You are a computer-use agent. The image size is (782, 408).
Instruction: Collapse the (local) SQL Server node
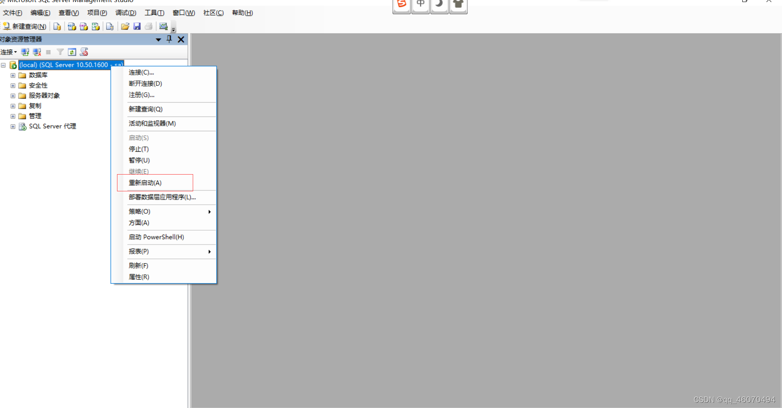pos(3,65)
